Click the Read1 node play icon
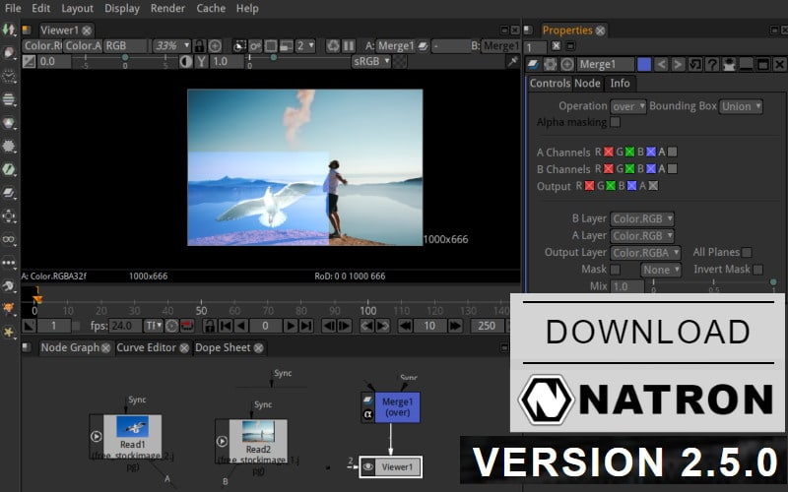Image resolution: width=788 pixels, height=492 pixels. tap(97, 436)
